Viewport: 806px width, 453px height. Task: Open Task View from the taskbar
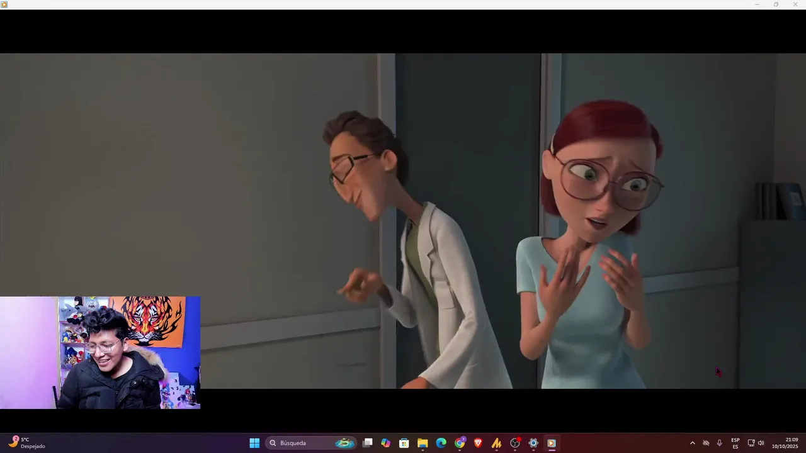[368, 443]
